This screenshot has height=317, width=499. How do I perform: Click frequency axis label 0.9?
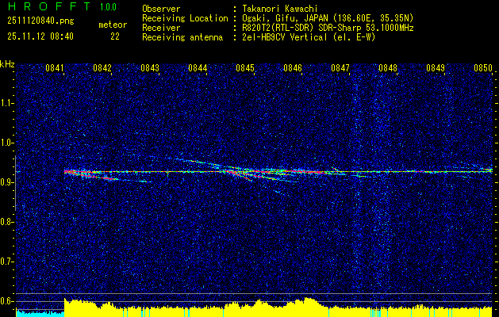(x=6, y=182)
